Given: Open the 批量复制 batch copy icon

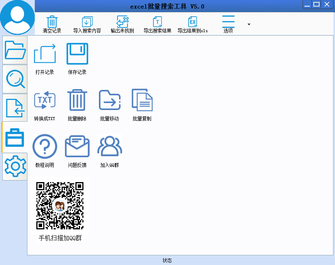Looking at the screenshot, I should point(142,100).
